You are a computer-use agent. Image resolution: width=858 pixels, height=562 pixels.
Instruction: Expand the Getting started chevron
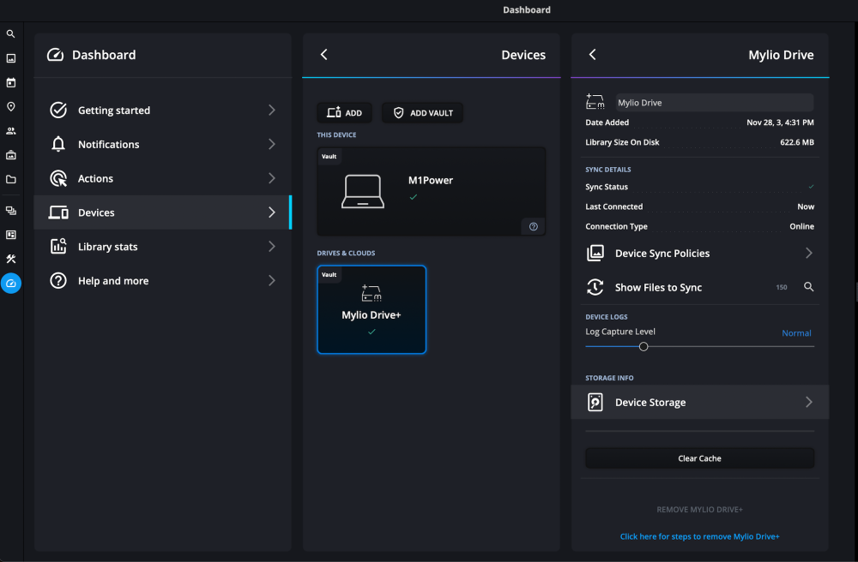(272, 110)
